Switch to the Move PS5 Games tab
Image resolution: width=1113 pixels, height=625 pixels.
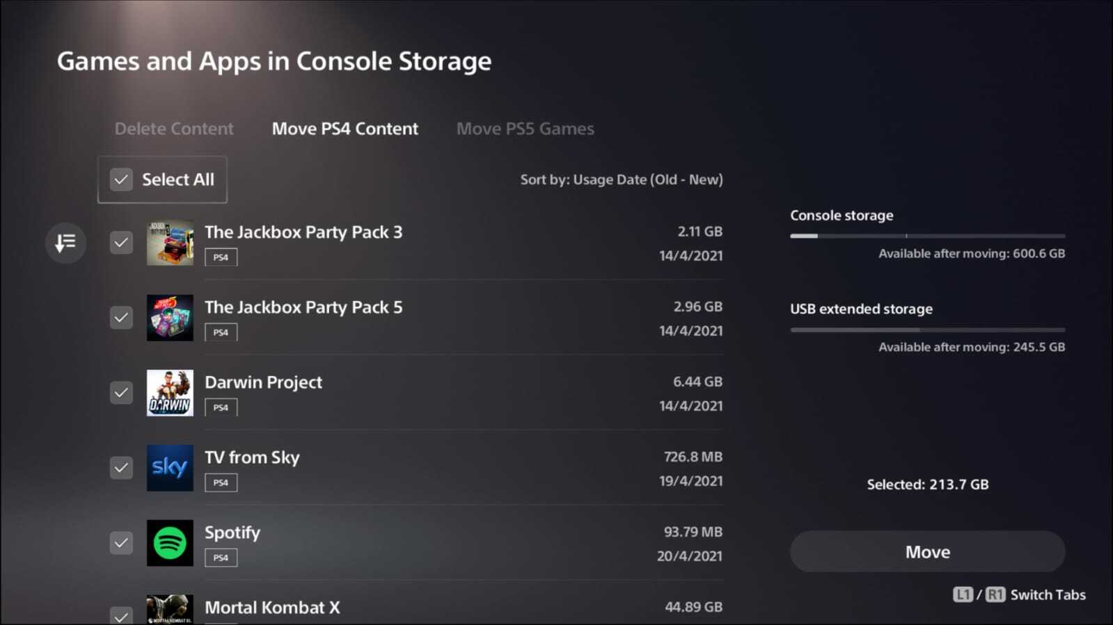tap(525, 129)
